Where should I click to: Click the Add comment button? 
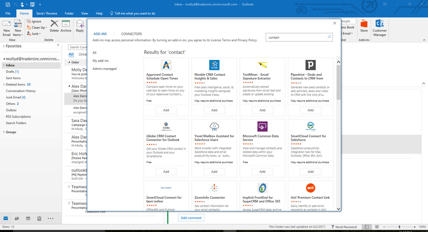coord(191,218)
